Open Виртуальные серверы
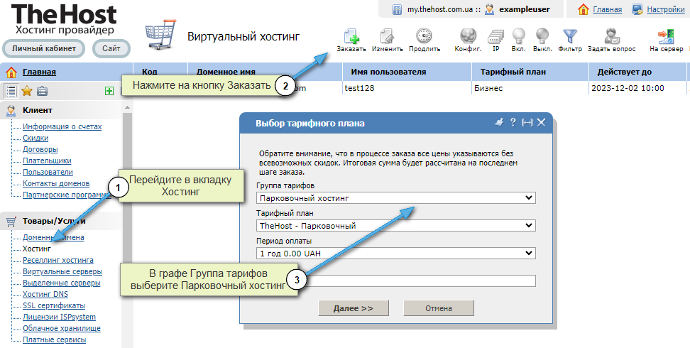The height and width of the screenshot is (348, 690). click(62, 271)
